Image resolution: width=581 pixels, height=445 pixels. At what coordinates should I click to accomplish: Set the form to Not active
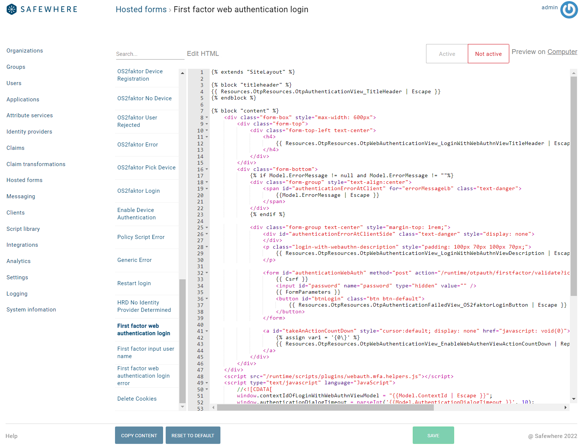488,54
